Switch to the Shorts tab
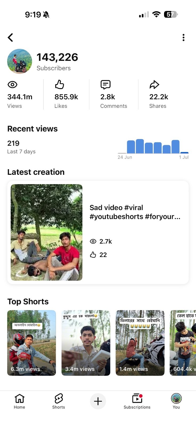 point(59,401)
